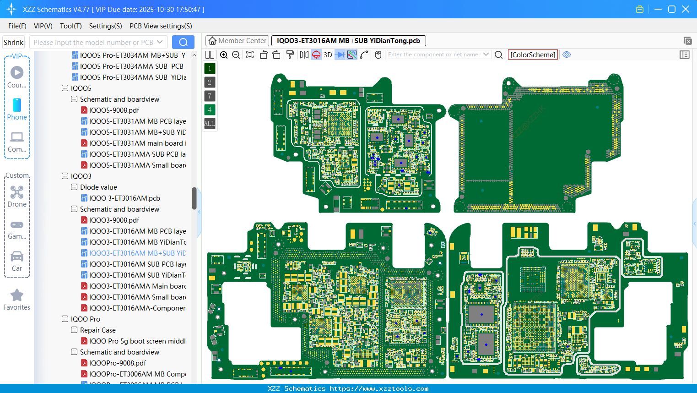
Task: Open the PCB View settings(S) menu
Action: click(161, 26)
